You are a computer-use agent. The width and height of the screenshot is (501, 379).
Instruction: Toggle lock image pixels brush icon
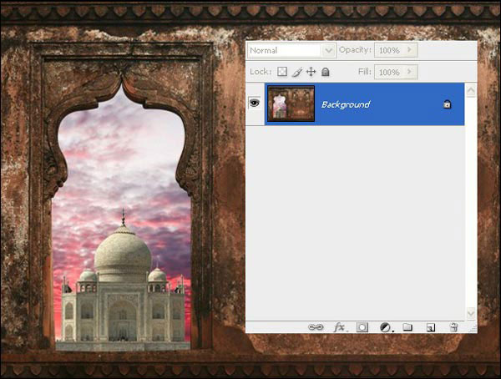click(x=296, y=73)
